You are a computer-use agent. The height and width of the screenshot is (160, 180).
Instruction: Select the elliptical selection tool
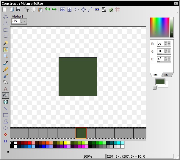[x=6, y=36]
